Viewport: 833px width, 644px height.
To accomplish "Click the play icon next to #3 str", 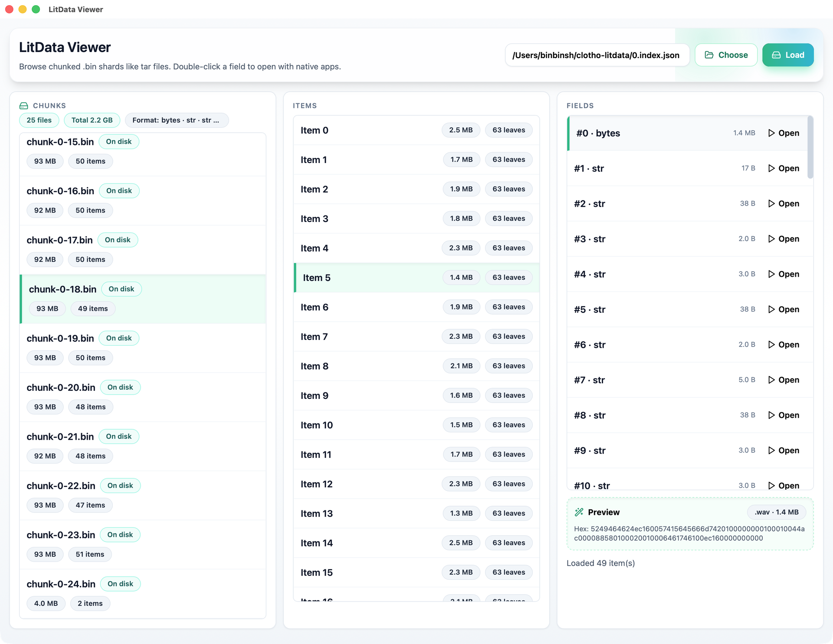I will [x=771, y=239].
